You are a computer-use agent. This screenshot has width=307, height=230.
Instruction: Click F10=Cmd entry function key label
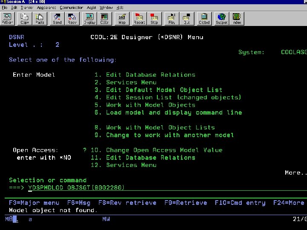[240, 203]
